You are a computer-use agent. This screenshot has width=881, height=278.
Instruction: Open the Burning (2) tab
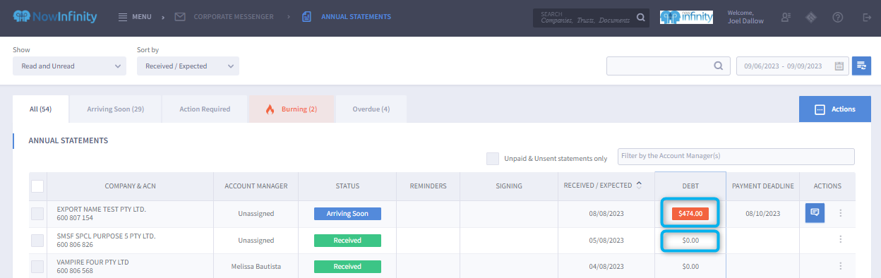pyautogui.click(x=291, y=109)
